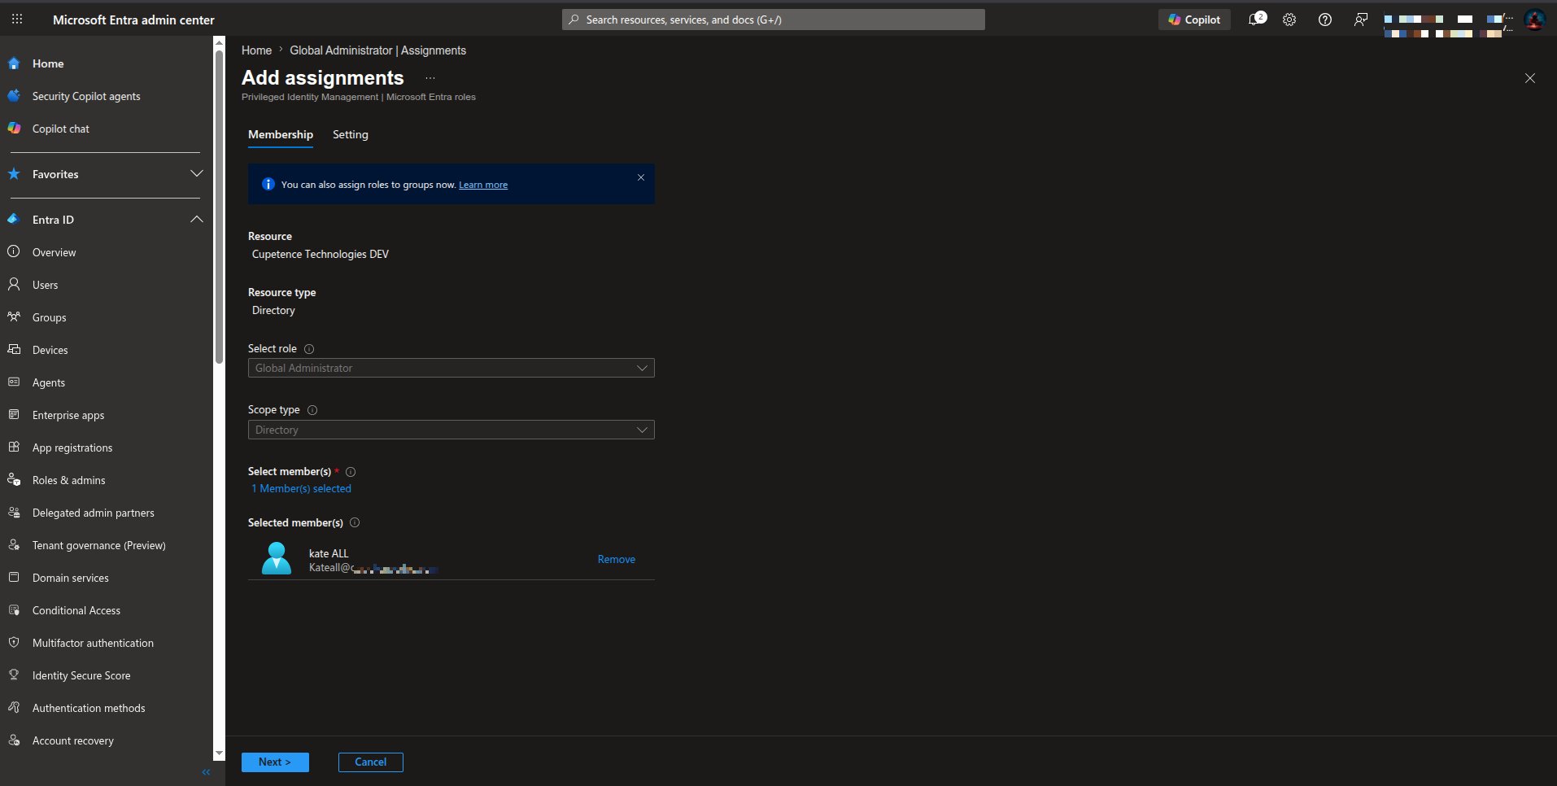The width and height of the screenshot is (1557, 786).
Task: Click the Users person icon
Action: [x=14, y=285]
